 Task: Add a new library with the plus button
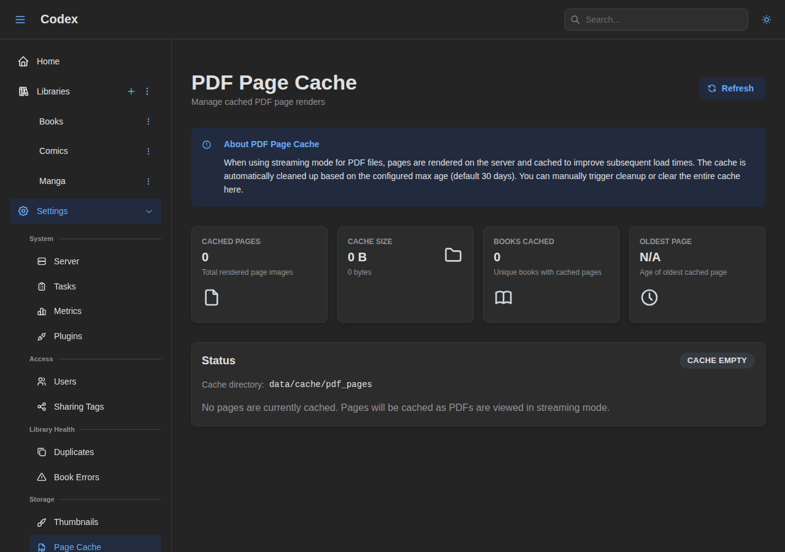tap(131, 91)
